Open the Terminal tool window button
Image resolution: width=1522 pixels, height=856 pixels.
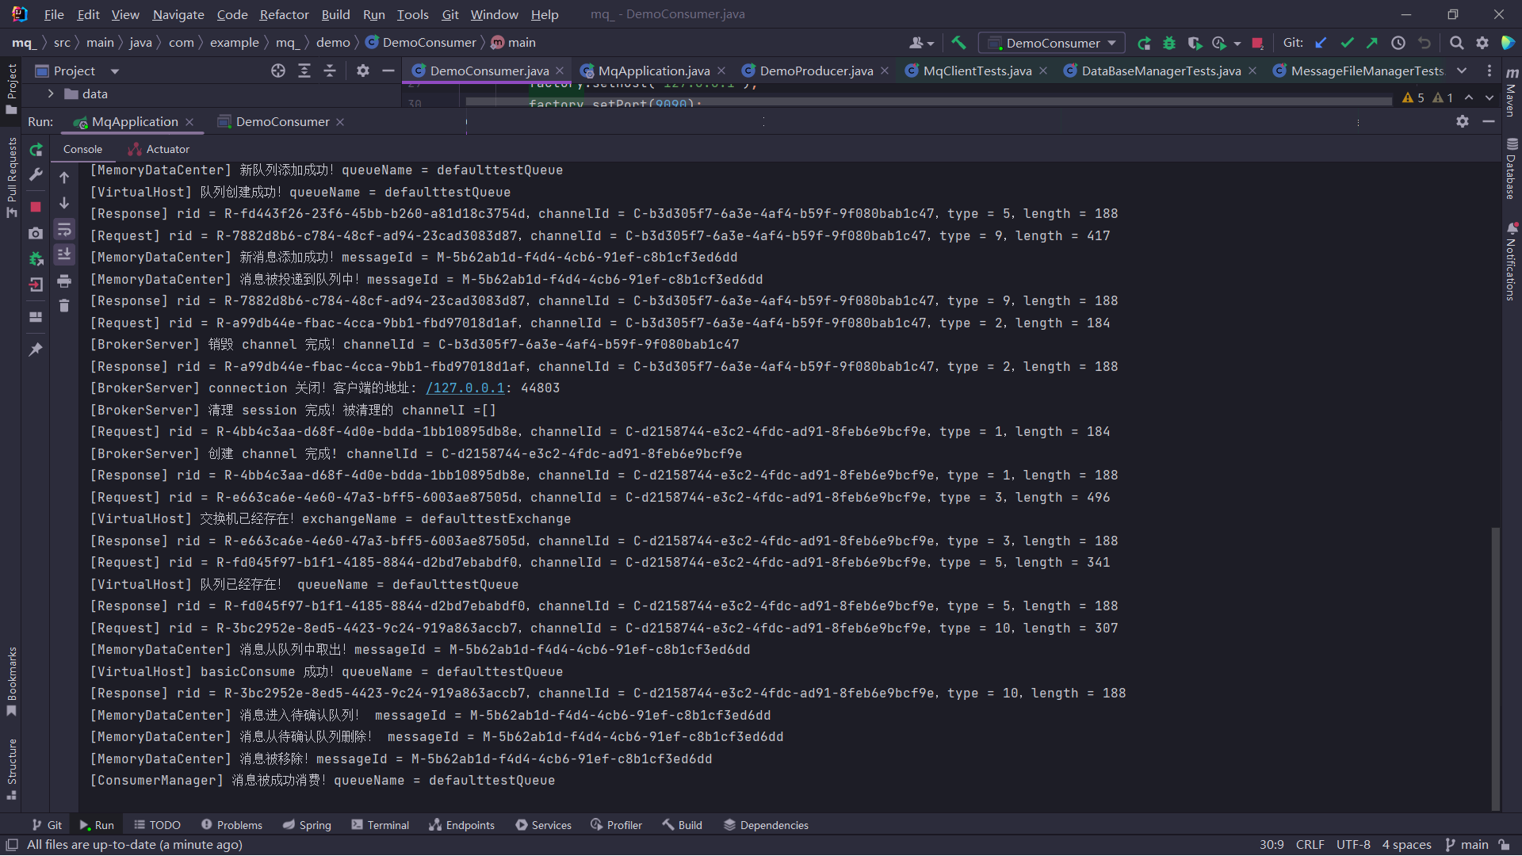coord(380,825)
